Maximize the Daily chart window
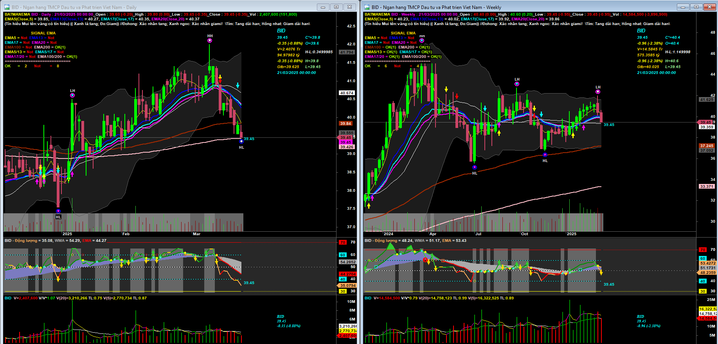This screenshot has width=718, height=344. click(x=336, y=7)
